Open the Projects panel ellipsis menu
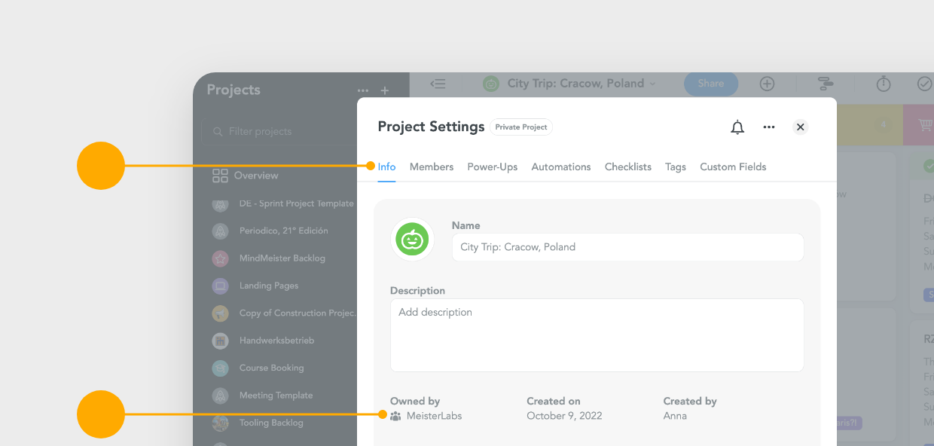 tap(363, 90)
